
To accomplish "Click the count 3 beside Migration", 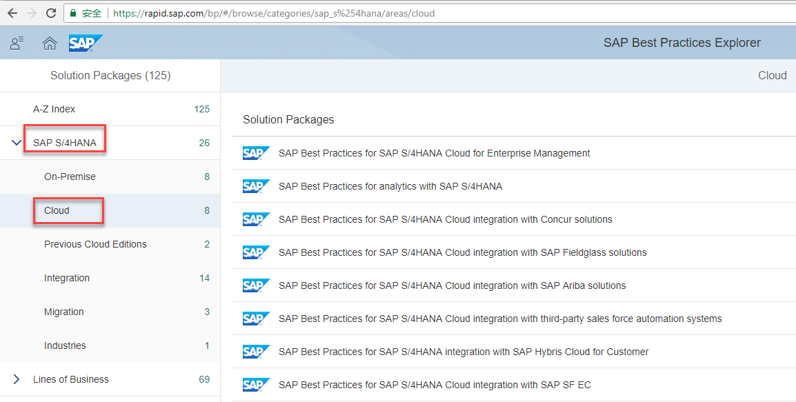I will click(x=207, y=312).
